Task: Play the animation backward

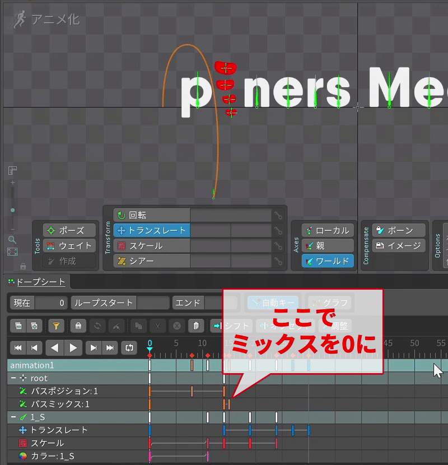Action: (55, 348)
